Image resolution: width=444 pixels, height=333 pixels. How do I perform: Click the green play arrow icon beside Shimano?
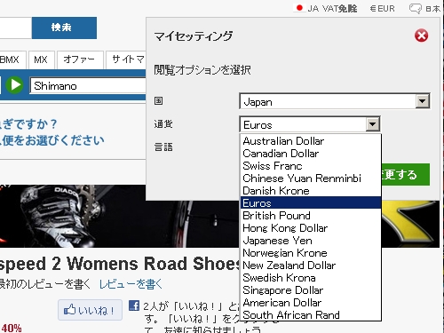pos(14,85)
